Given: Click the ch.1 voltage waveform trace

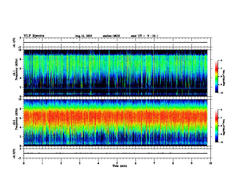Looking at the screenshot, I should [116, 42].
